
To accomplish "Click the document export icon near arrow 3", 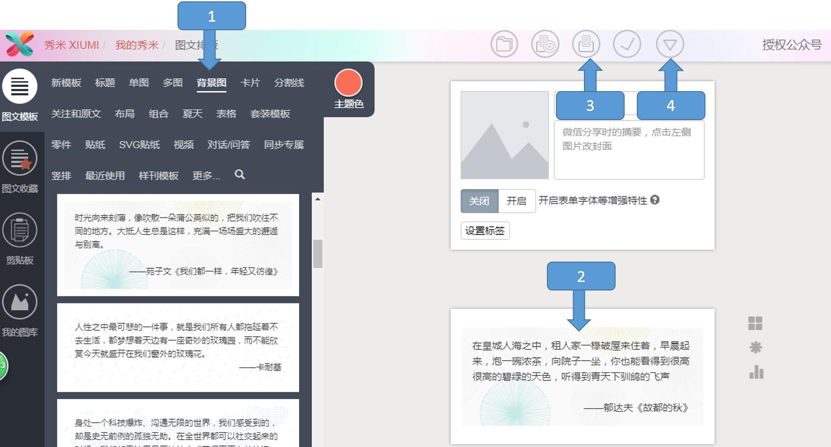I will click(x=587, y=44).
